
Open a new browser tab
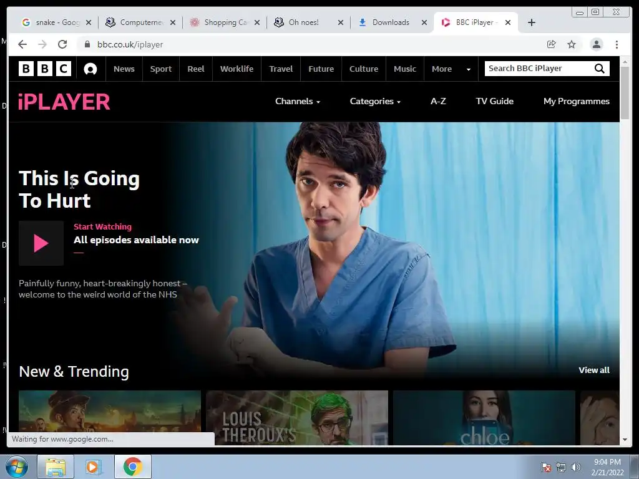(x=532, y=22)
